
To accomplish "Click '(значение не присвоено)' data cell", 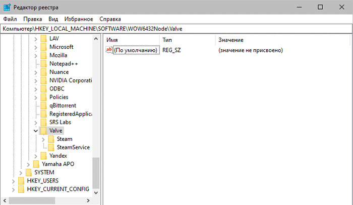I will click(251, 50).
